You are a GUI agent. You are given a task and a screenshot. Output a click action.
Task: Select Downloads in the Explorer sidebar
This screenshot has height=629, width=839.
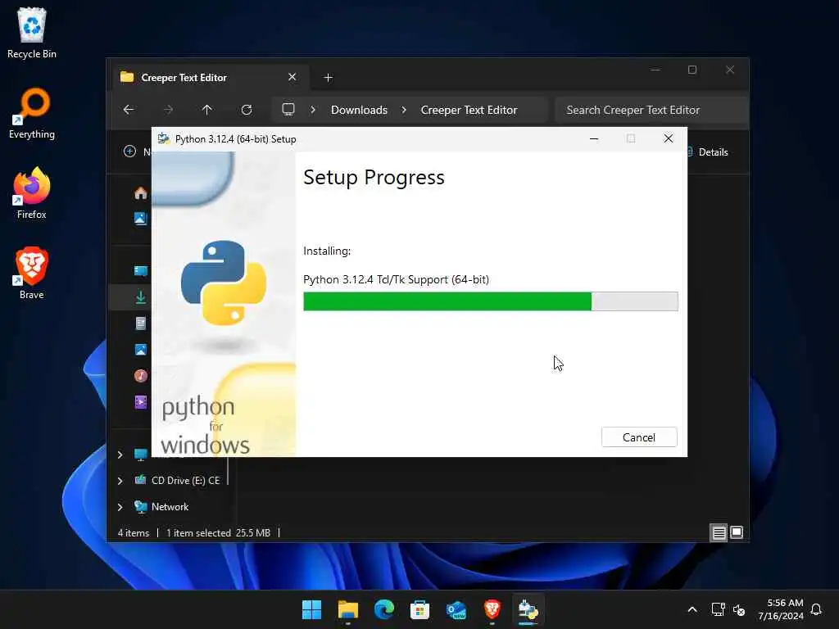[141, 297]
